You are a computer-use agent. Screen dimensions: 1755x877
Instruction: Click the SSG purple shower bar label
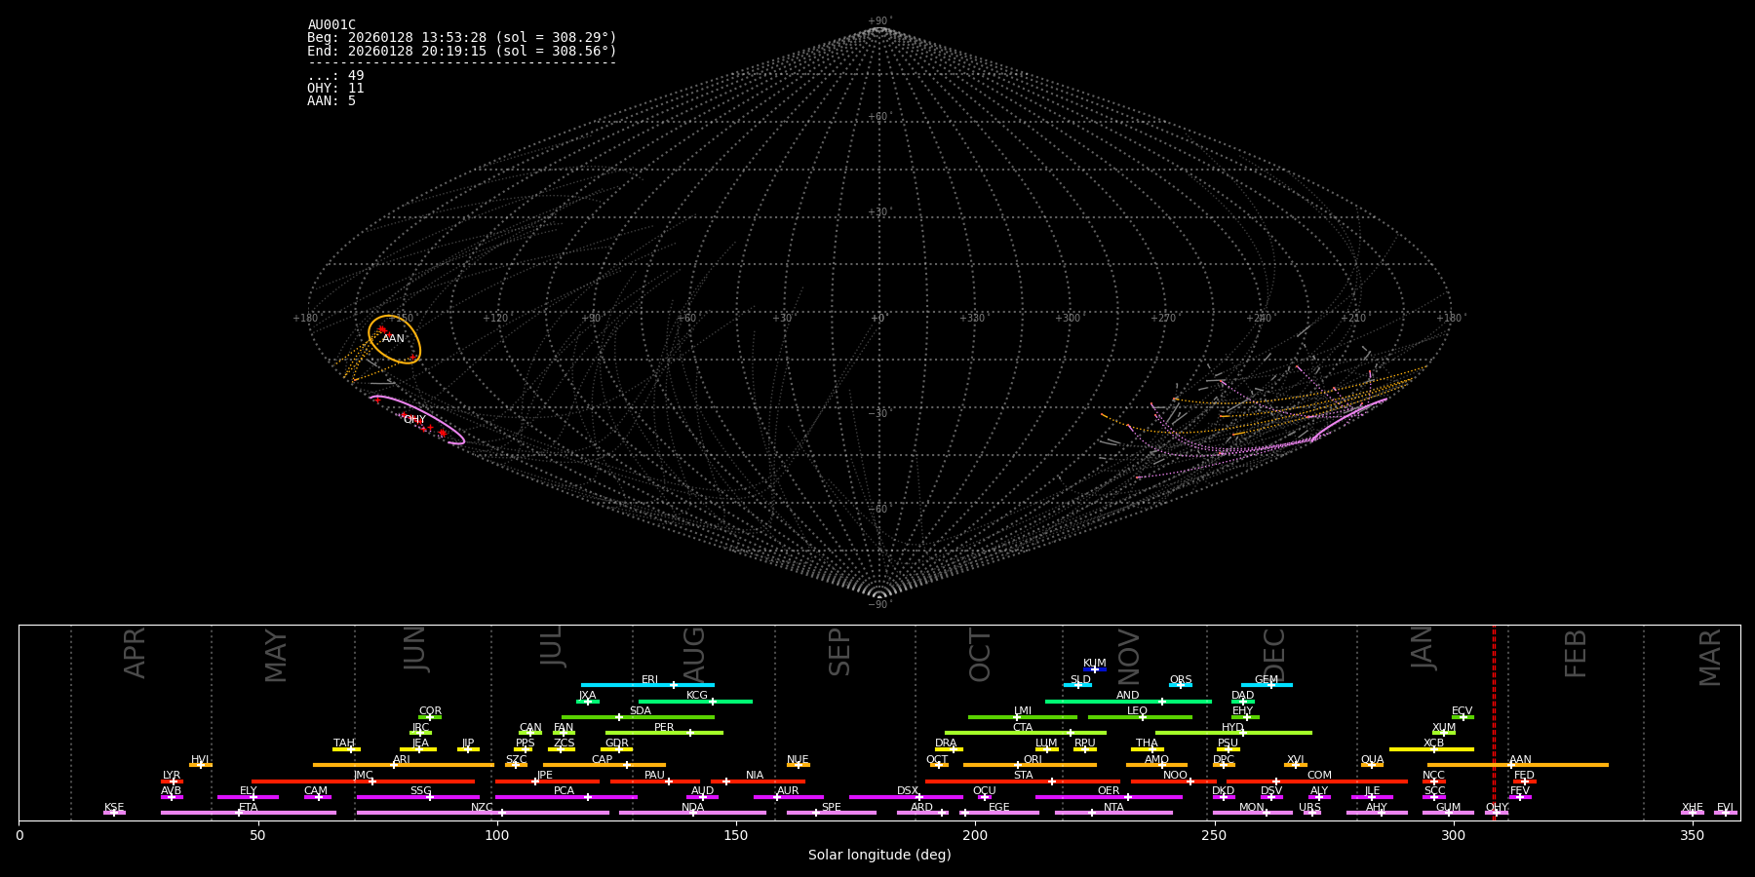420,791
